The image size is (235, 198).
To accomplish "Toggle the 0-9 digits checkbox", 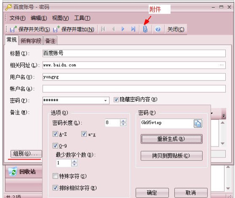I will coord(55,146).
